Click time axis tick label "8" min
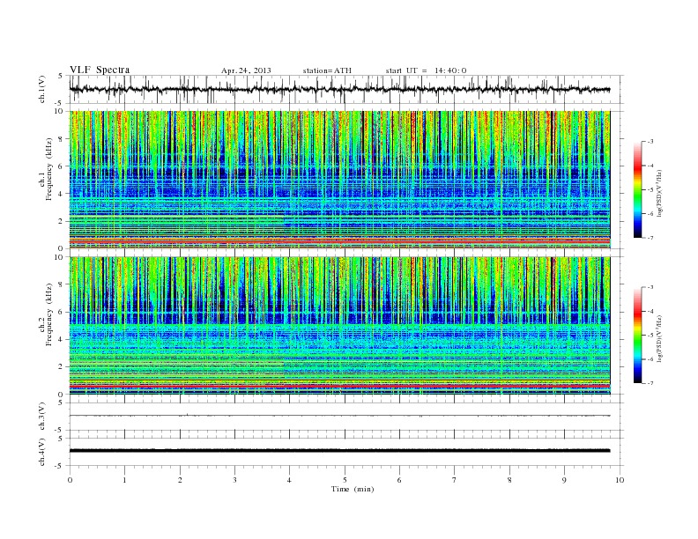 point(509,480)
